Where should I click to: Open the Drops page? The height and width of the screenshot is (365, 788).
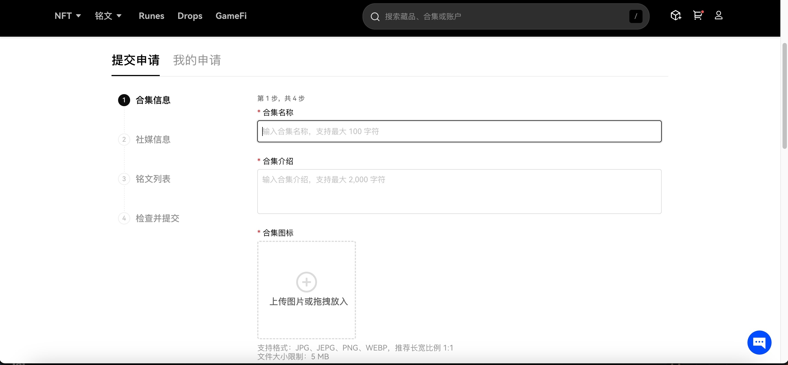pyautogui.click(x=190, y=16)
